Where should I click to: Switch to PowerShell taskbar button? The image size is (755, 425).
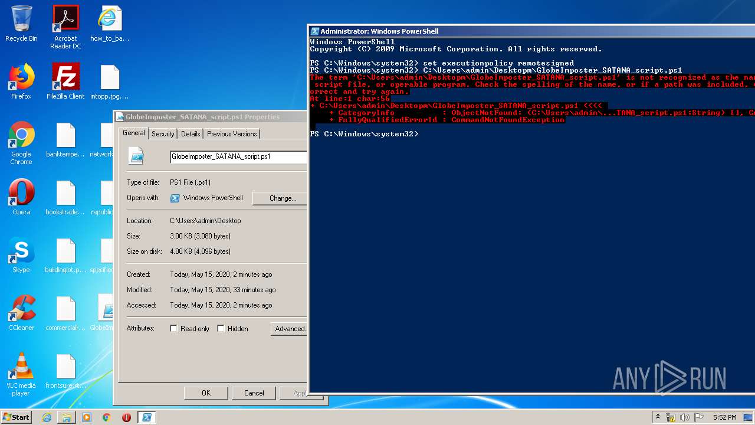pos(147,417)
